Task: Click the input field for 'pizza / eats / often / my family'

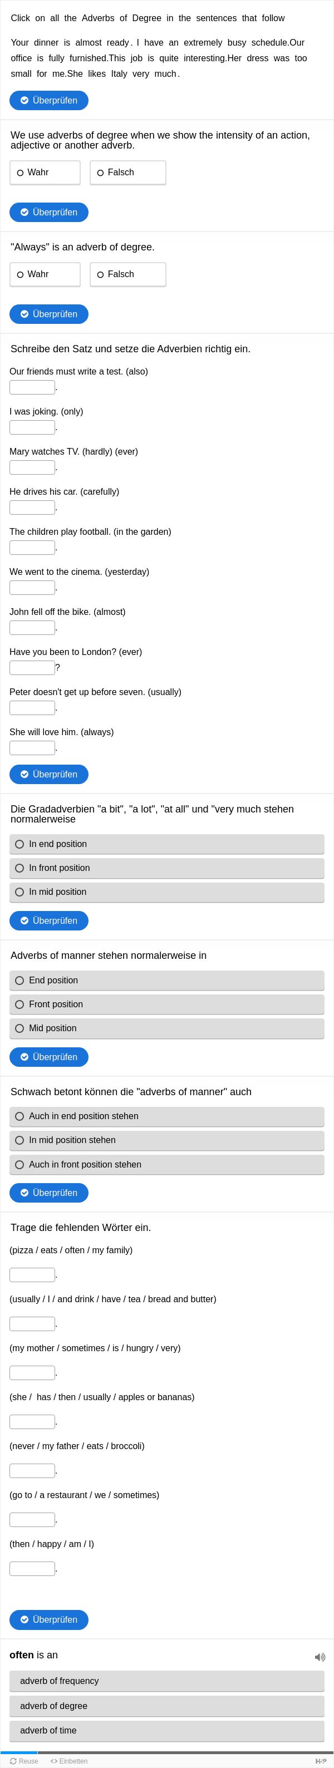Action: [32, 1275]
